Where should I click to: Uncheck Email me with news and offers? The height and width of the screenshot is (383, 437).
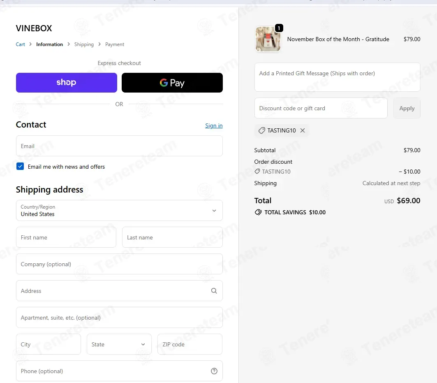coord(20,166)
